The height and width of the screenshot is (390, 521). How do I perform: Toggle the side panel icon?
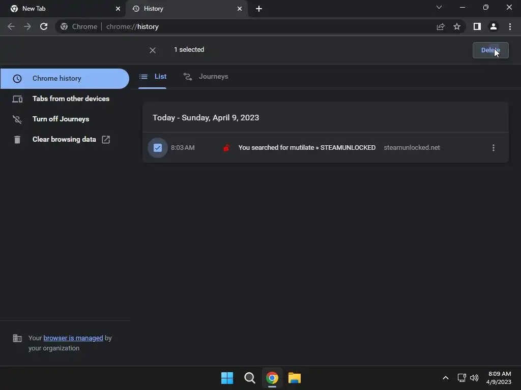[477, 26]
